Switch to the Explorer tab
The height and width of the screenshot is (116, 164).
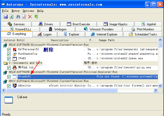(71, 34)
